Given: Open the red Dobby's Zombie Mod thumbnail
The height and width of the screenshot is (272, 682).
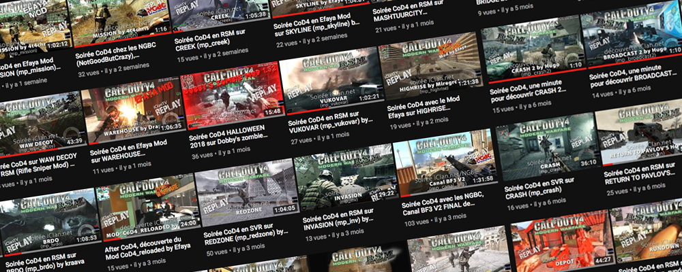Looking at the screenshot, I should tap(232, 95).
